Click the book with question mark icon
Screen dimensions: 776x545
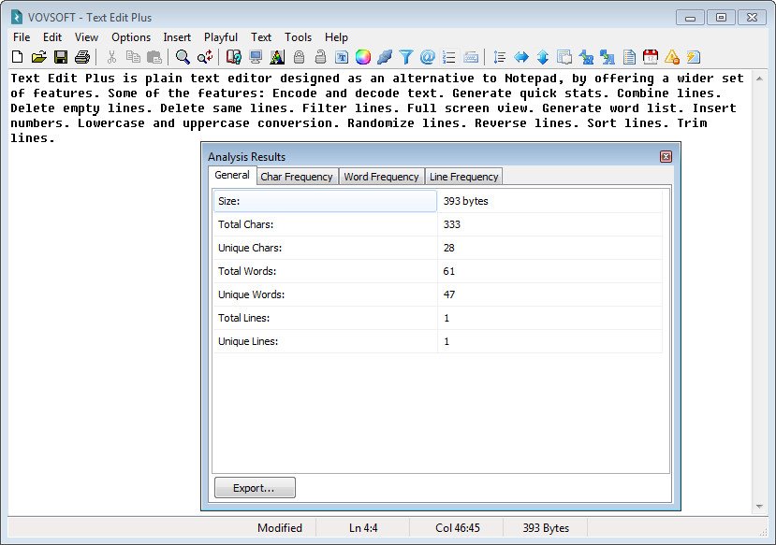click(234, 57)
